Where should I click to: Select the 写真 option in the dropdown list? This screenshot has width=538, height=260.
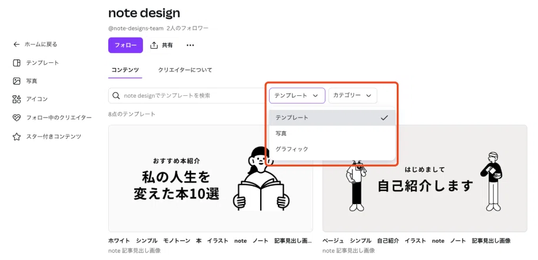[332, 134]
